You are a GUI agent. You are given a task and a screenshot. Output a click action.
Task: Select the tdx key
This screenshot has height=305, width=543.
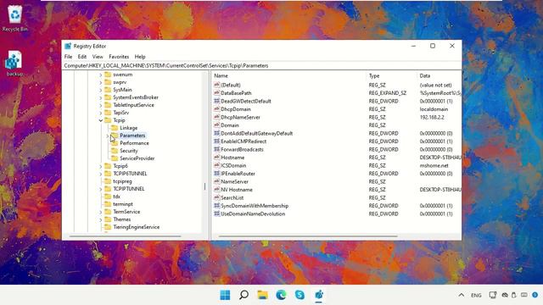click(116, 197)
